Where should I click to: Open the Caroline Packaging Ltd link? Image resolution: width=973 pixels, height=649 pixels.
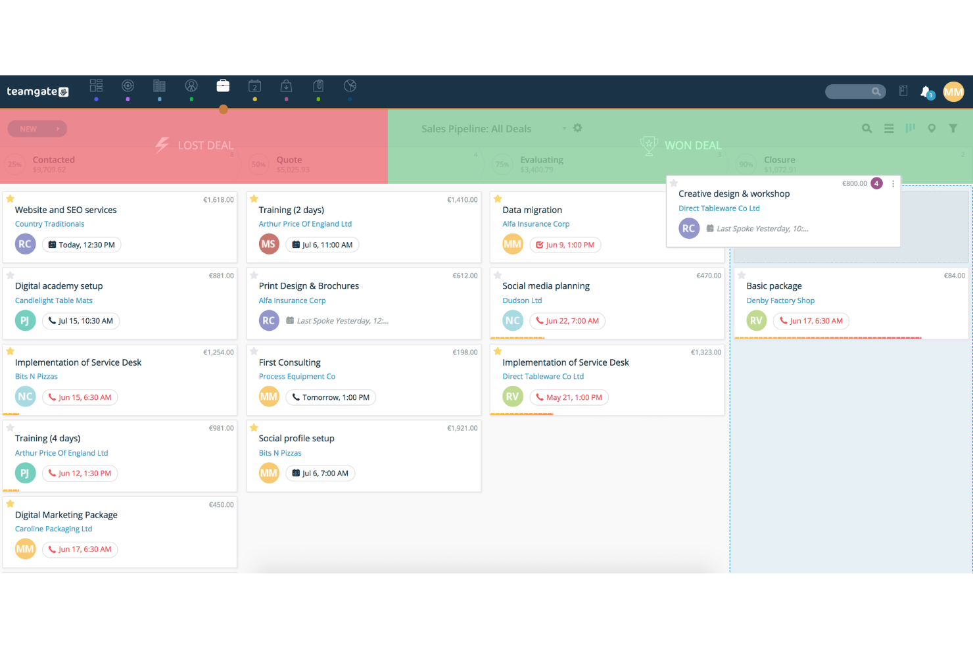pyautogui.click(x=53, y=529)
